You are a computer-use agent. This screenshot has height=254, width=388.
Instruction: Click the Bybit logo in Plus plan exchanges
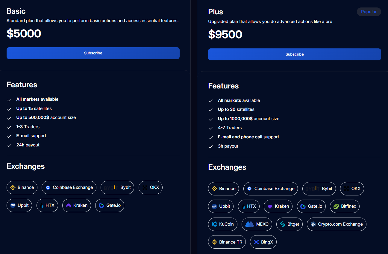coord(312,189)
